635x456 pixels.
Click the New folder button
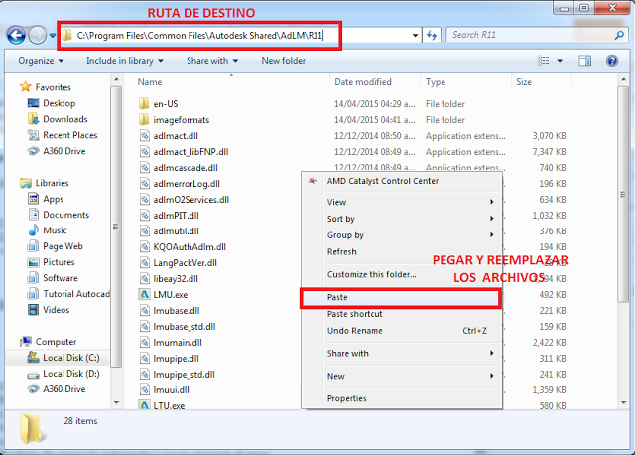click(284, 61)
